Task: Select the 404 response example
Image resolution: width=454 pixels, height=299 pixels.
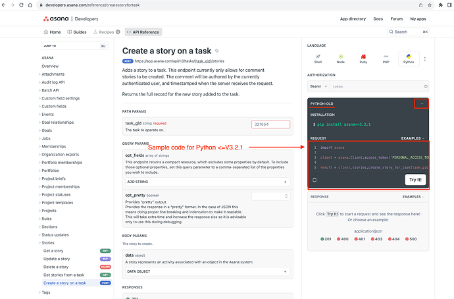Action: [393, 239]
